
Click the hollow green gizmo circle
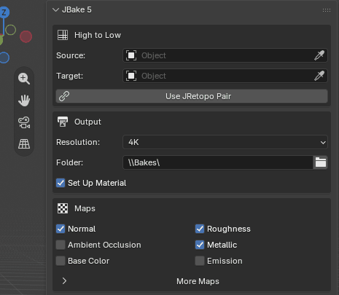11,30
